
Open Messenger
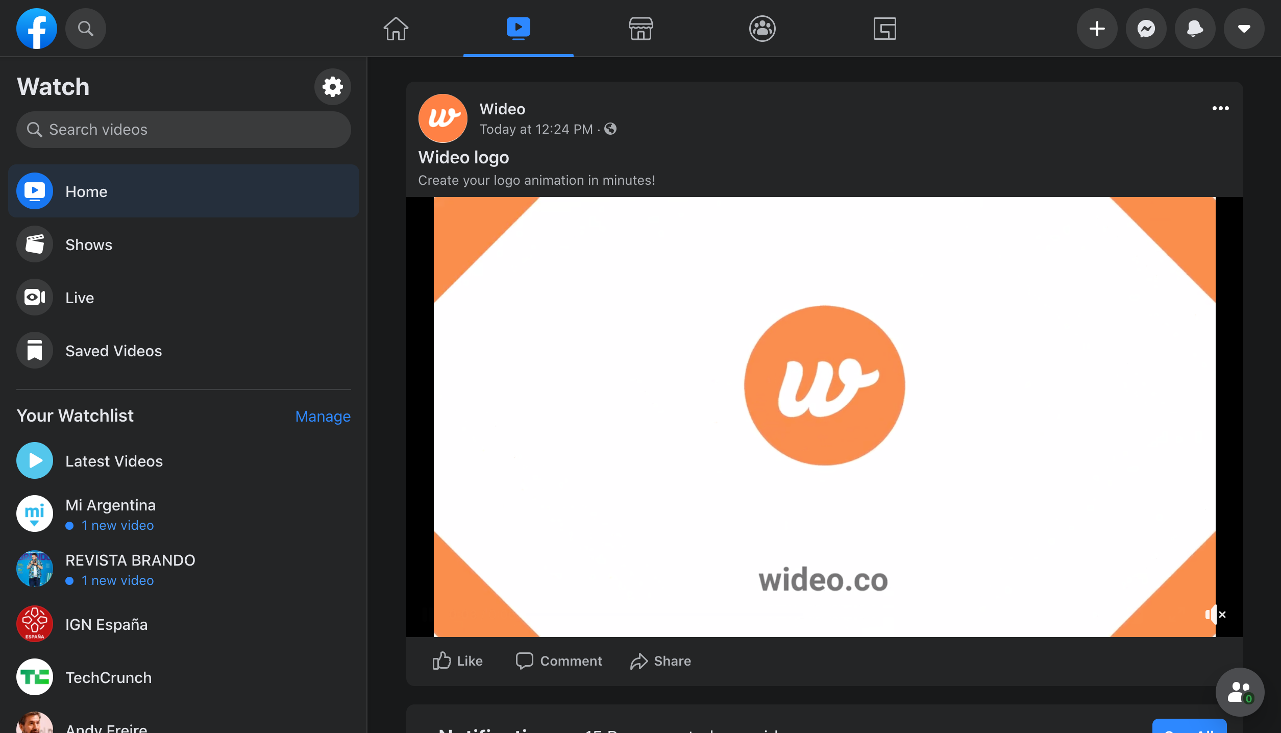[1146, 29]
